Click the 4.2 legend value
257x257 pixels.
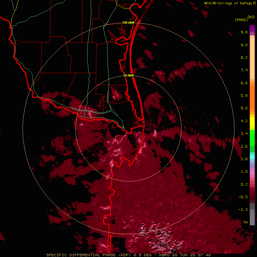coord(244,121)
